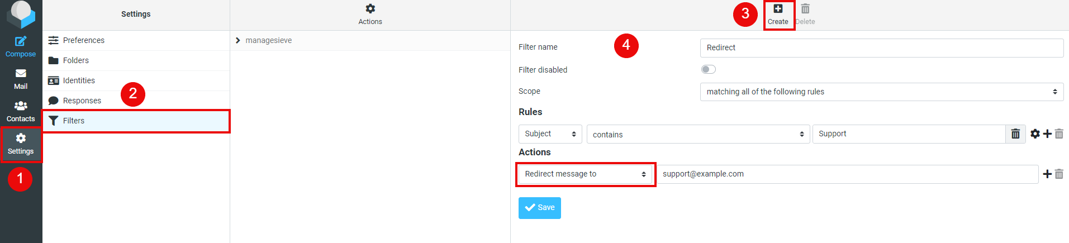This screenshot has height=243, width=1069.
Task: Open the Actions gear menu
Action: coord(370,14)
